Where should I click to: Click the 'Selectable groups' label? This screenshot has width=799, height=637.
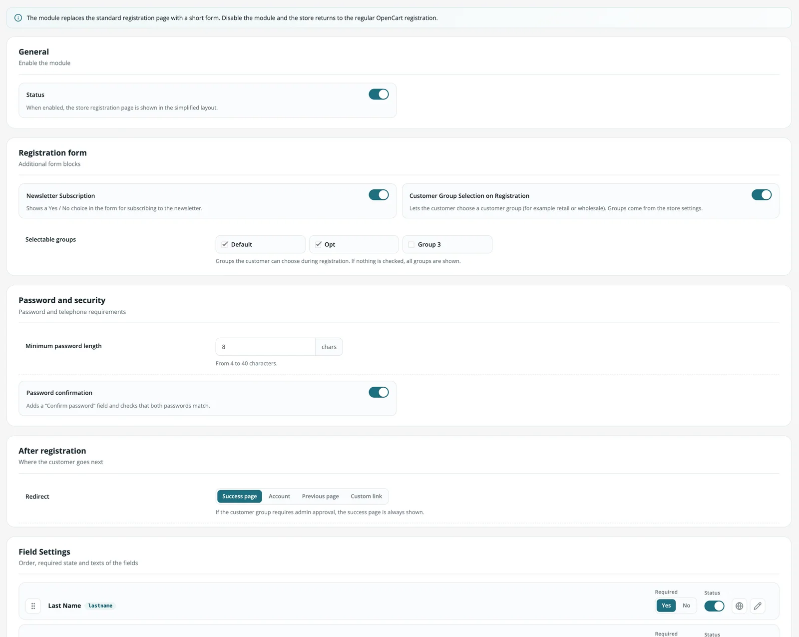(50, 240)
